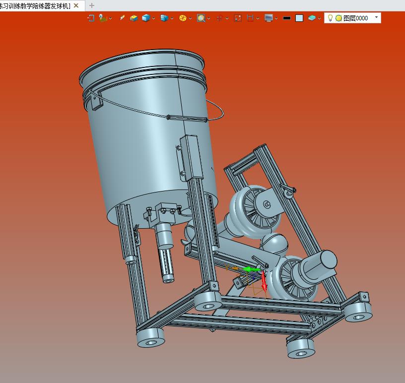The width and height of the screenshot is (405, 383).
Task: Click the red dimension bracket icon
Action: [x=250, y=18]
